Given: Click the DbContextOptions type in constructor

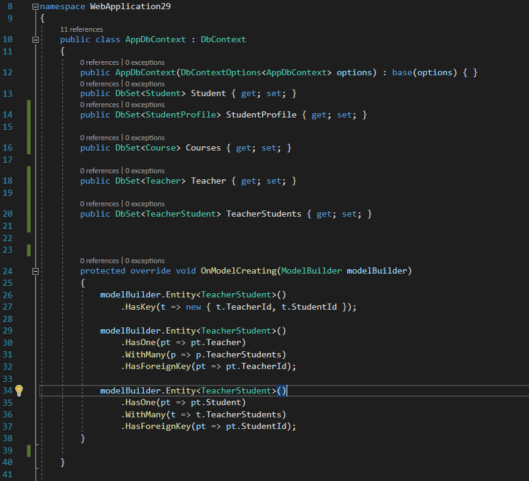Looking at the screenshot, I should point(220,73).
